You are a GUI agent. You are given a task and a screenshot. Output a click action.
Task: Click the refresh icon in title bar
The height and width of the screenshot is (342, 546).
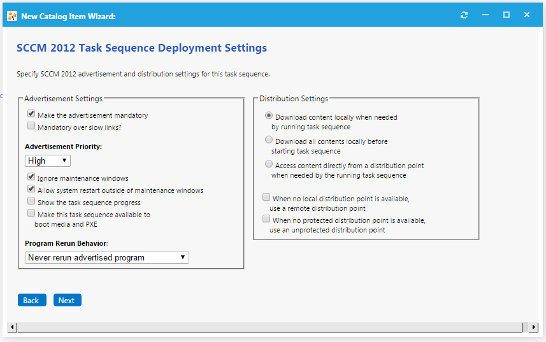pyautogui.click(x=464, y=15)
